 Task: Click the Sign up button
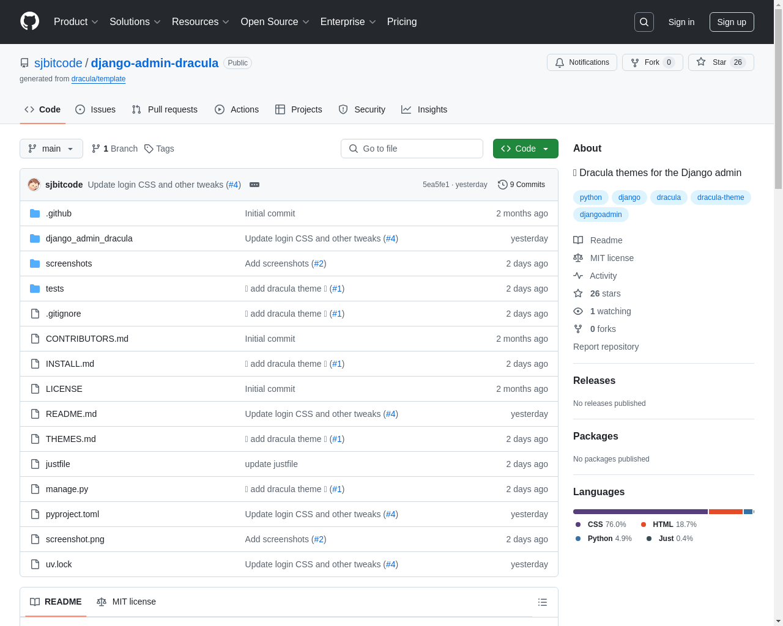point(732,22)
